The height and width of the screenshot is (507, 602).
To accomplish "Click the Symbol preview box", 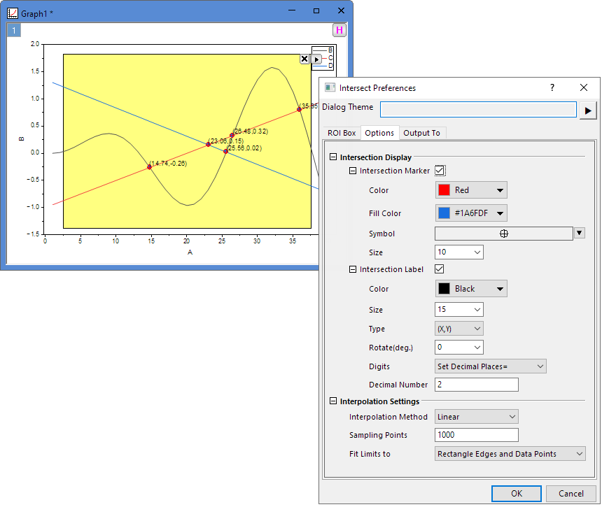I will (x=504, y=234).
